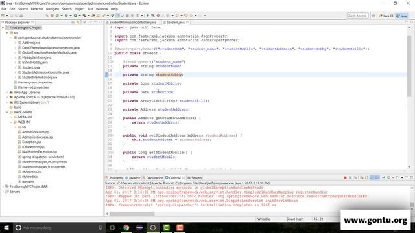Close the Student.java editor tab
The image size is (415, 233).
[x=187, y=23]
